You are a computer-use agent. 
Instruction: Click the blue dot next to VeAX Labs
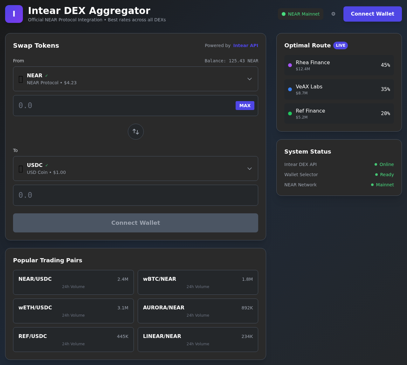[290, 89]
